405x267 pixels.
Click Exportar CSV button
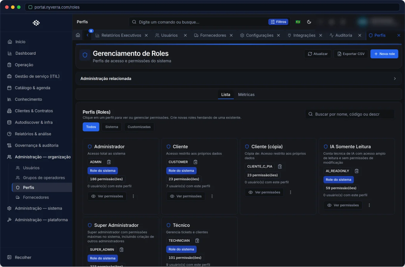[351, 54]
